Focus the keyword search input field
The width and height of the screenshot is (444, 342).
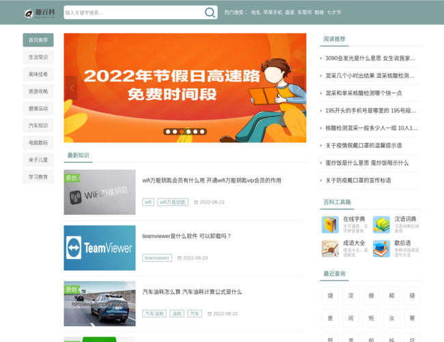[133, 12]
